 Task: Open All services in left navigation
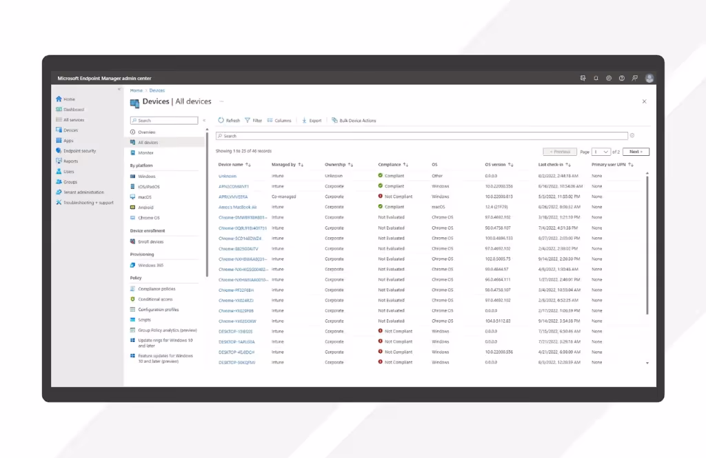[70, 120]
